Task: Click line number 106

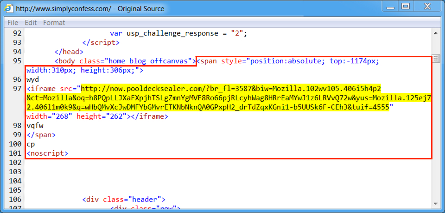Action: [15, 200]
